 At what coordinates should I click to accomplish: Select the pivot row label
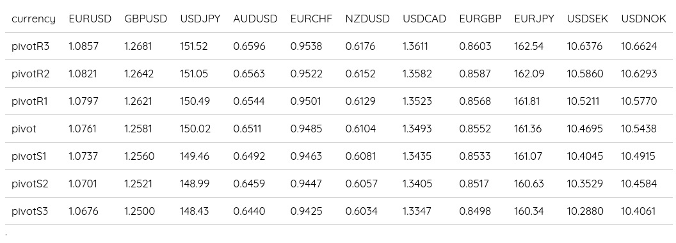[24, 129]
